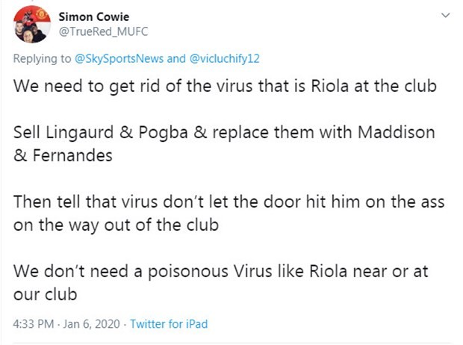Open the Simon Cowie display name link
463x345 pixels.
[x=93, y=16]
